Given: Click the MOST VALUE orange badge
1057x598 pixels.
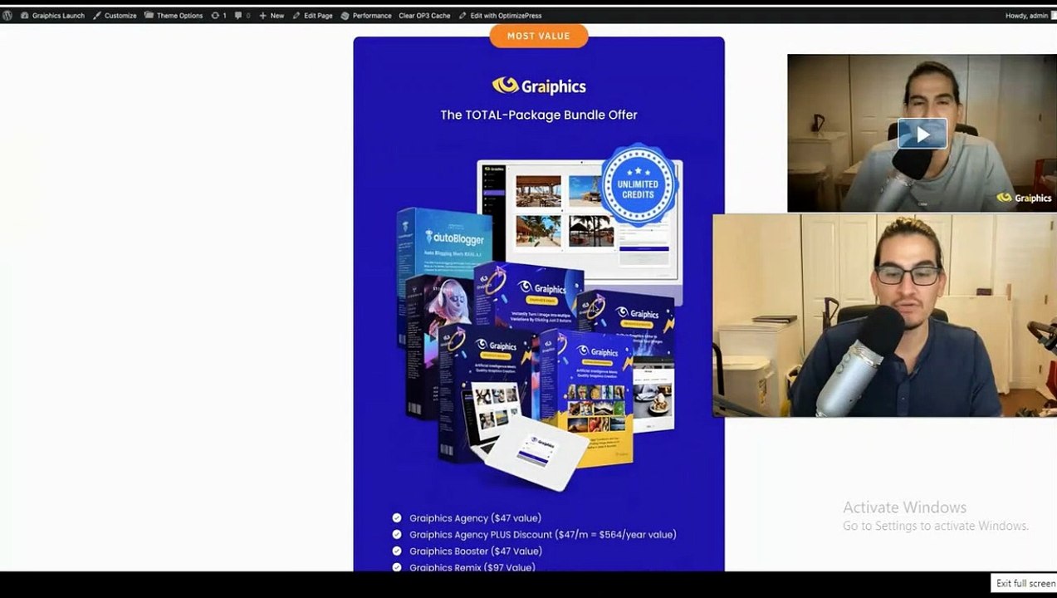Looking at the screenshot, I should point(539,36).
